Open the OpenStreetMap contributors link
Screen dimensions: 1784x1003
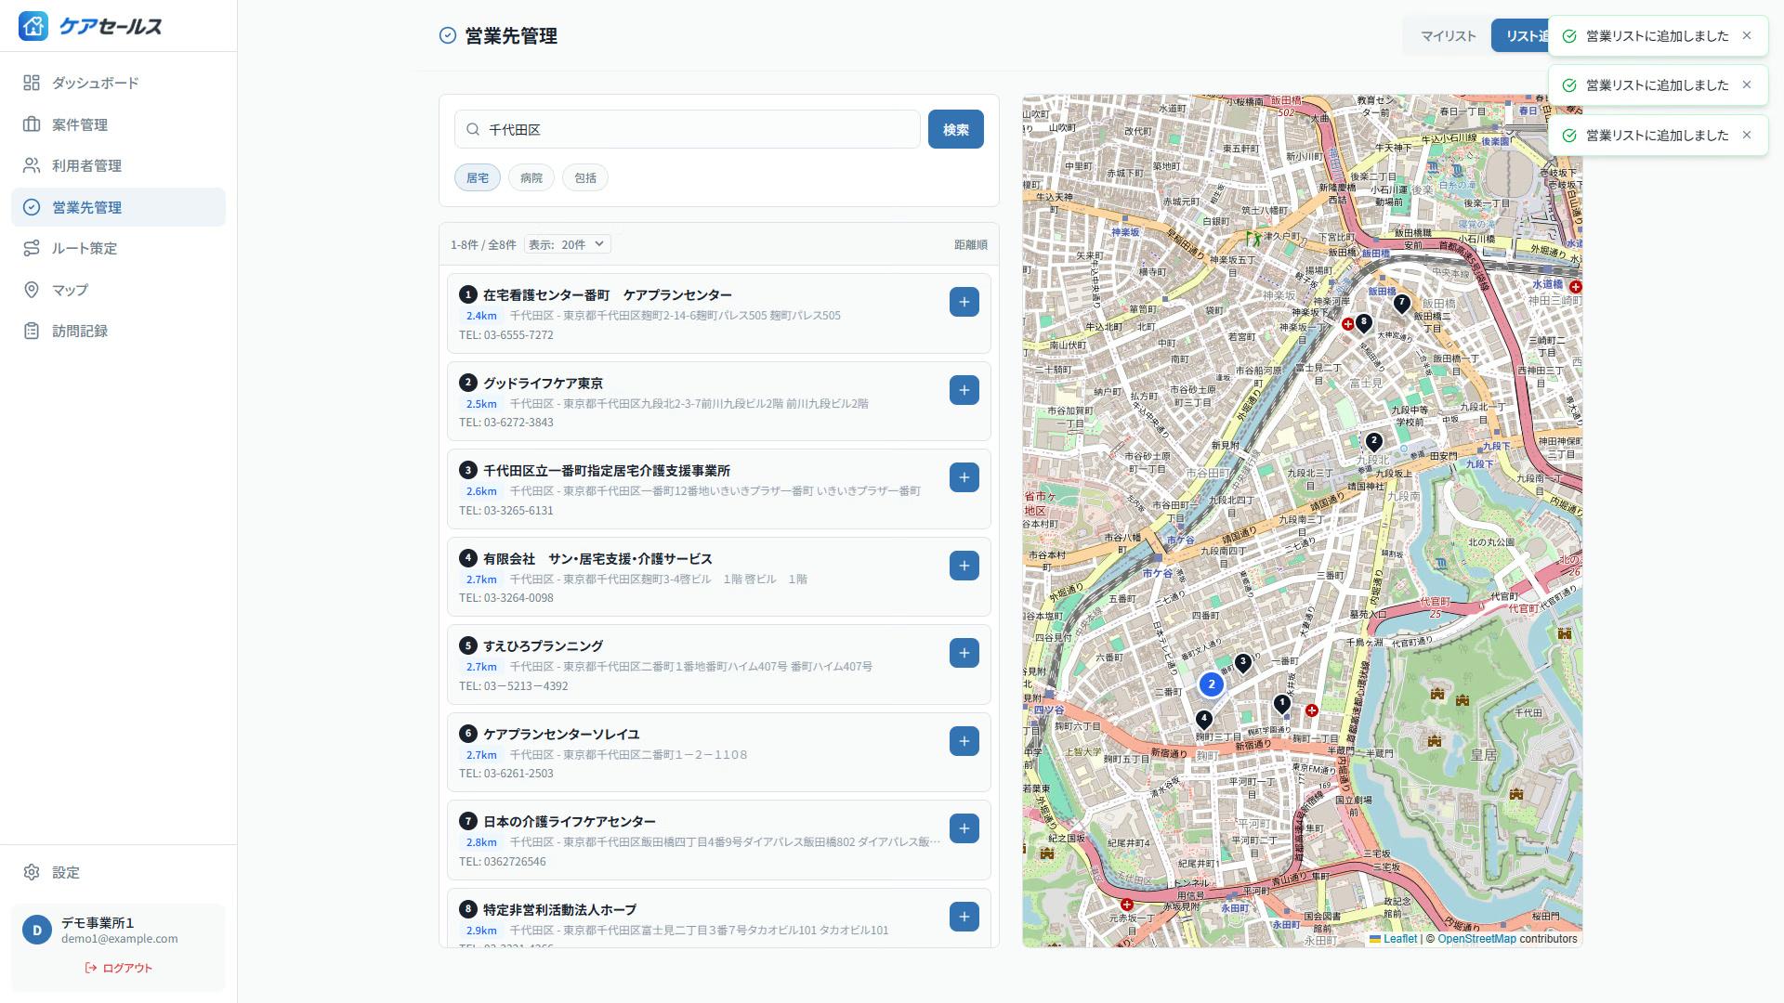pyautogui.click(x=1476, y=939)
